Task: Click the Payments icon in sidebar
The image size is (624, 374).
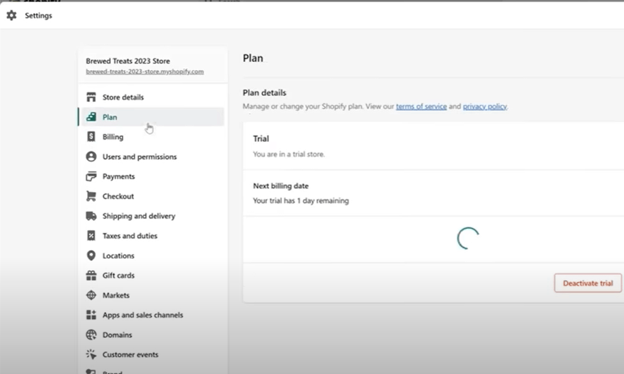Action: click(x=91, y=176)
